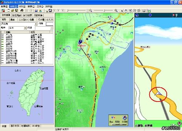Click the vehicle position arrow in navigation view
182x131 pixels.
pyautogui.click(x=158, y=93)
